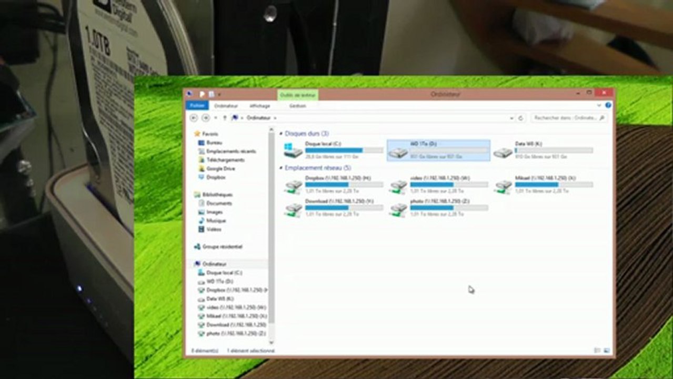Select Disque local (C:) drive icon in main pane

pos(293,151)
